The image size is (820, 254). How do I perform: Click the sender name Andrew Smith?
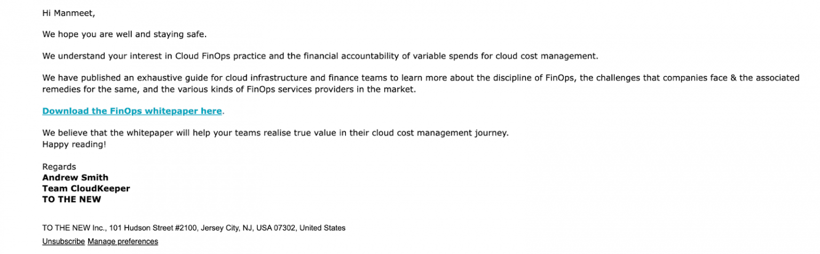(75, 178)
